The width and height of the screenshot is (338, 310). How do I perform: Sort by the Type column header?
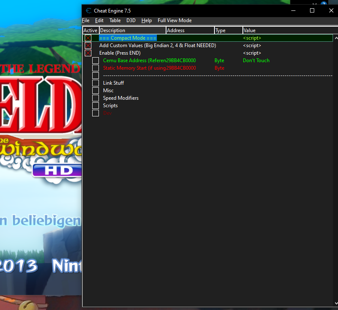pos(229,30)
